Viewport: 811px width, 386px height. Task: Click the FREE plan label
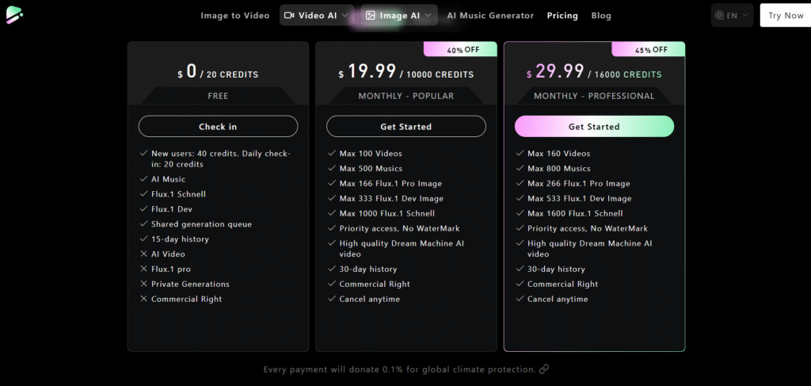coord(218,96)
